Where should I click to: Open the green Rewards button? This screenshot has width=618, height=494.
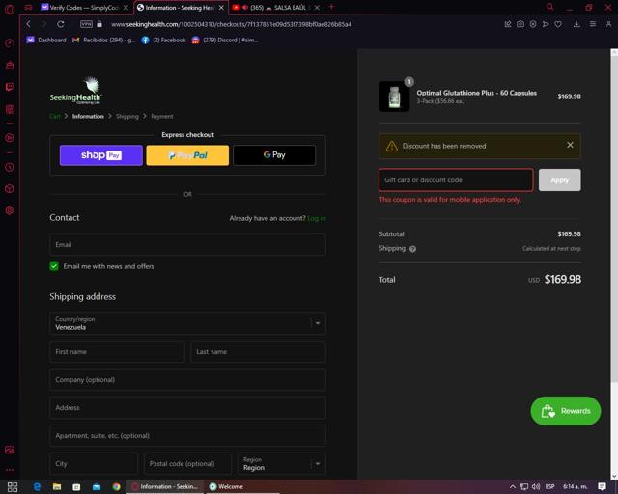566,411
